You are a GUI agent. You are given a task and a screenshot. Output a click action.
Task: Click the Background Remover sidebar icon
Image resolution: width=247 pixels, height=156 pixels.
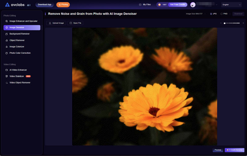click(x=7, y=34)
